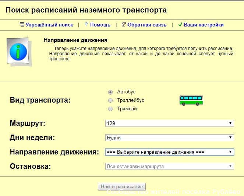Click the pencil icon beside Обратная связь
The height and width of the screenshot is (196, 244).
click(x=124, y=25)
